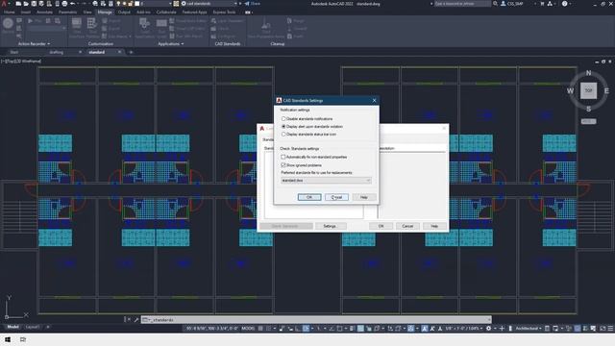Click the Run Script icon
615x346 pixels.
162,28
